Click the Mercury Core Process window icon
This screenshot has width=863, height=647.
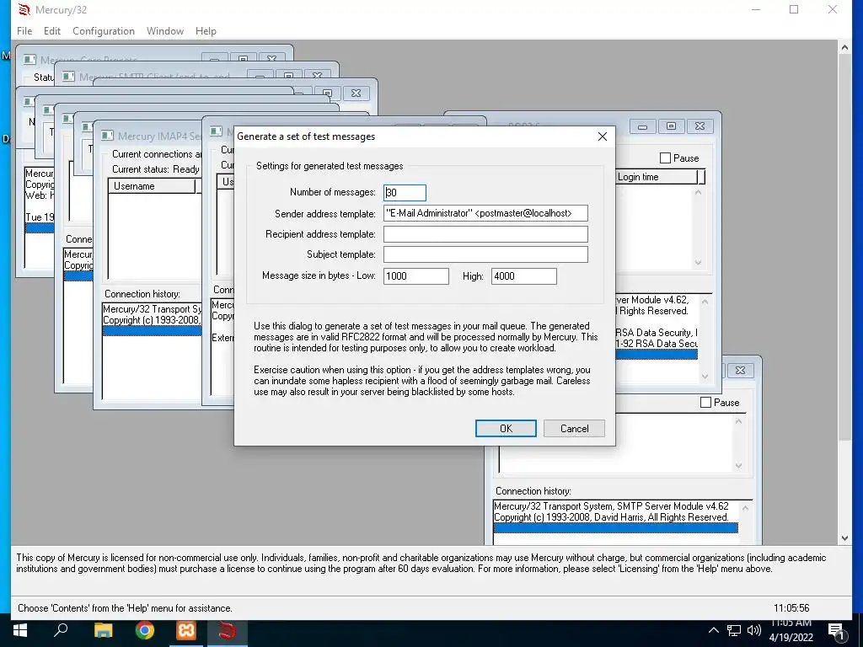29,59
